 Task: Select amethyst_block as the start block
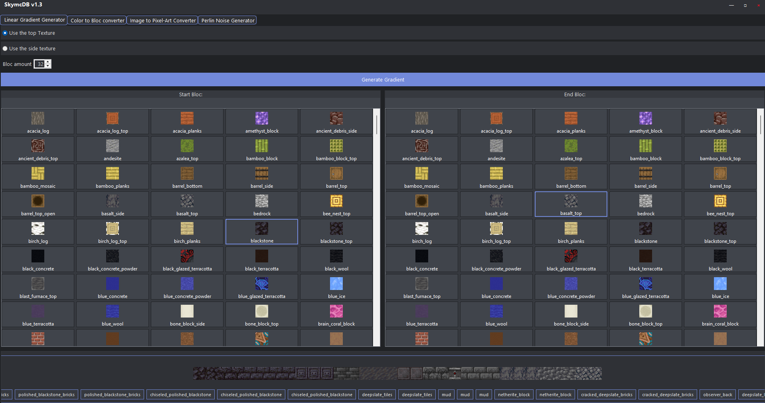coord(261,121)
